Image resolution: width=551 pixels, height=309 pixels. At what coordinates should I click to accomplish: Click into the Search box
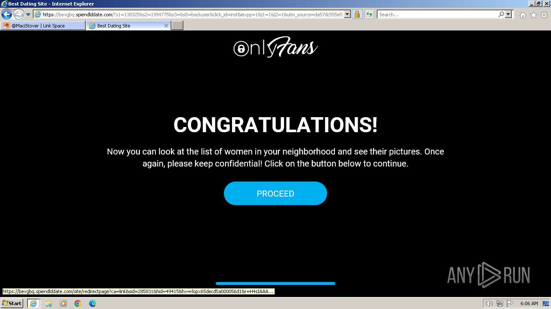coord(437,15)
